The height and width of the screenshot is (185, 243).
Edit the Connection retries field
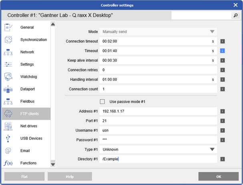(x=158, y=70)
